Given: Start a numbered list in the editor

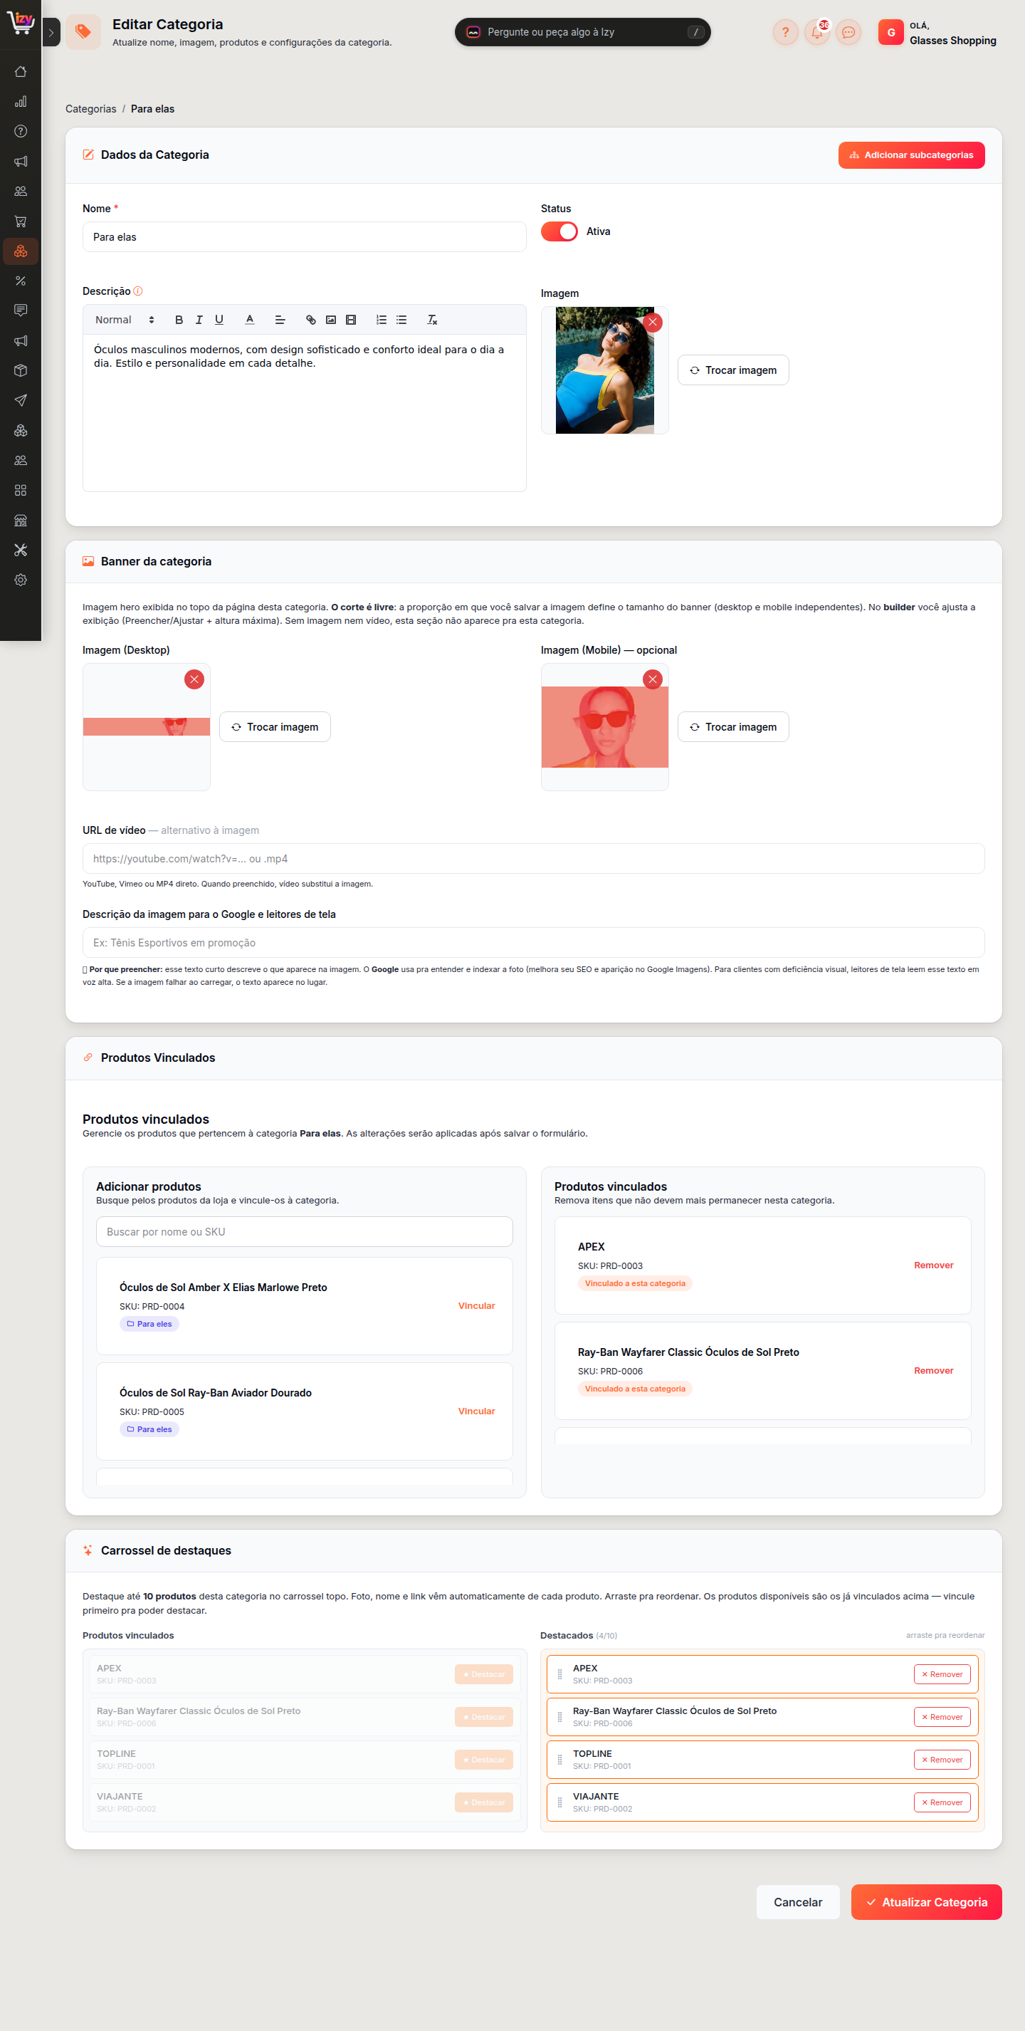Looking at the screenshot, I should (382, 320).
